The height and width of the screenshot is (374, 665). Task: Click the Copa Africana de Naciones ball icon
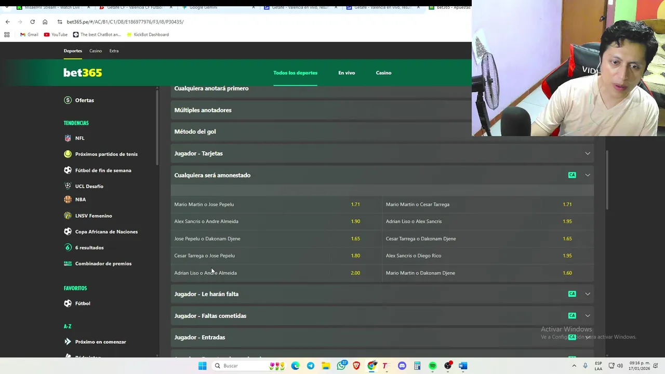tap(68, 232)
